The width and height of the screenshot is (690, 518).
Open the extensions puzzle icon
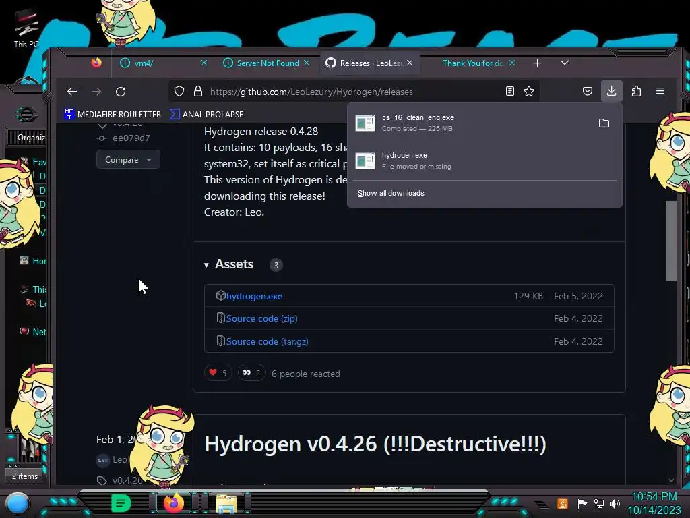point(636,91)
